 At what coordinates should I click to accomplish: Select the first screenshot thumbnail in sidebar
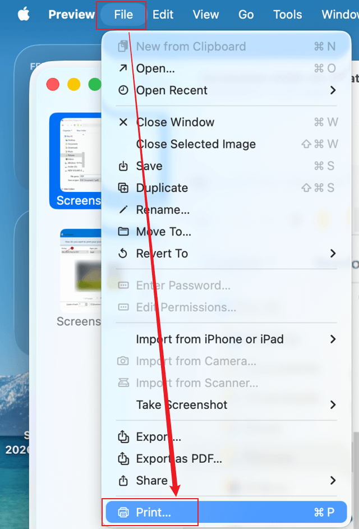click(75, 160)
